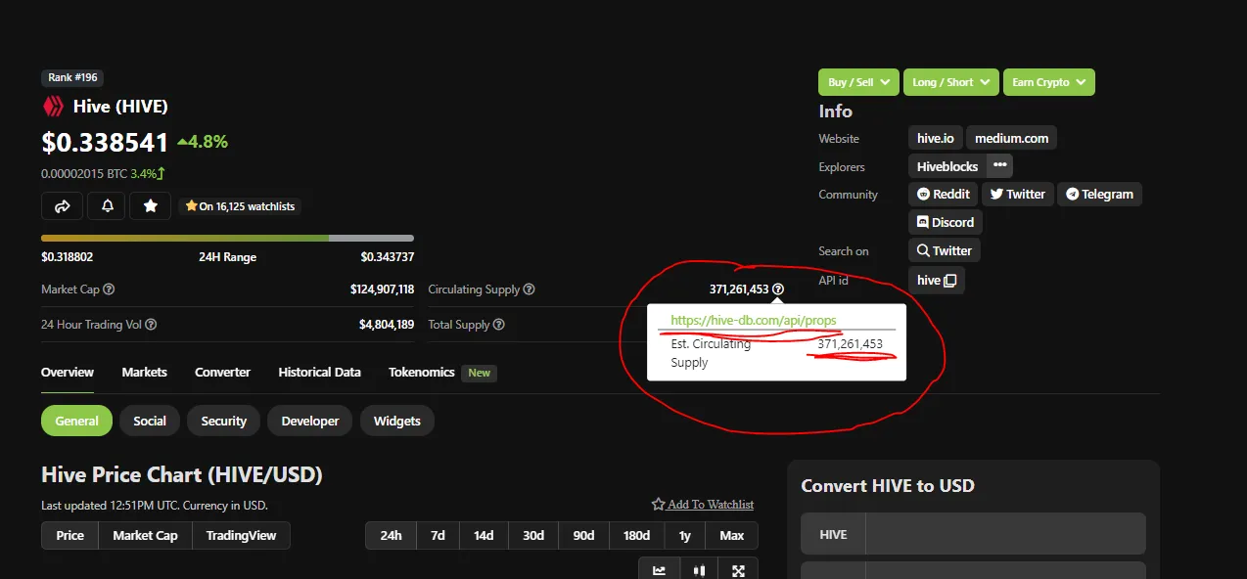The height and width of the screenshot is (579, 1247).
Task: Toggle chart to Price view
Action: point(70,535)
